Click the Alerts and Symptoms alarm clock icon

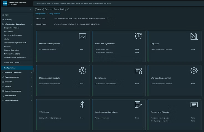138,36
